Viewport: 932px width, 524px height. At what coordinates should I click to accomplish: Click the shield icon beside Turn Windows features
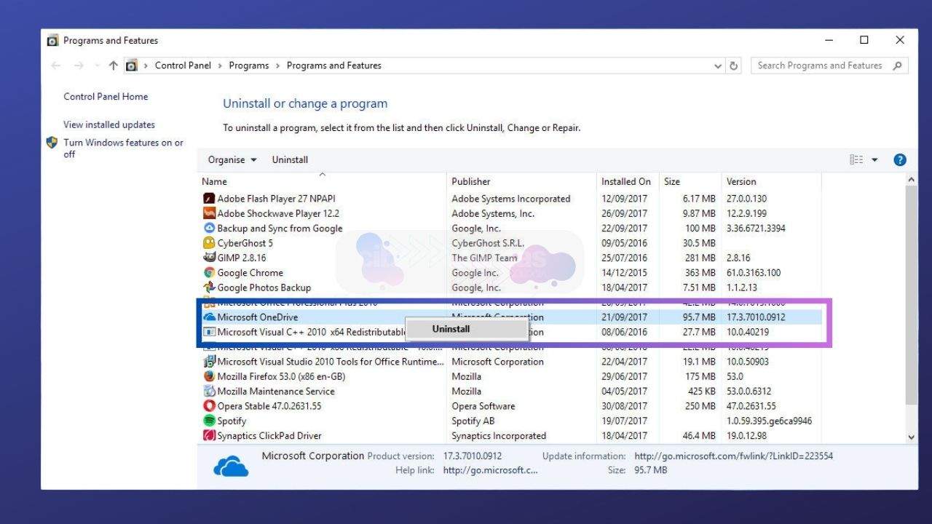pos(52,143)
